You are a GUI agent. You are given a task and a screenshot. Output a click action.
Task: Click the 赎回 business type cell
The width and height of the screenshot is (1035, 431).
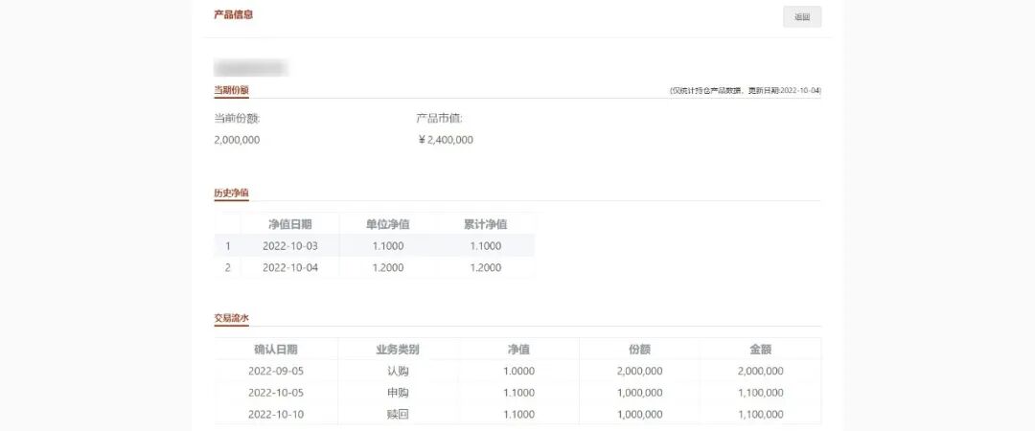(398, 415)
